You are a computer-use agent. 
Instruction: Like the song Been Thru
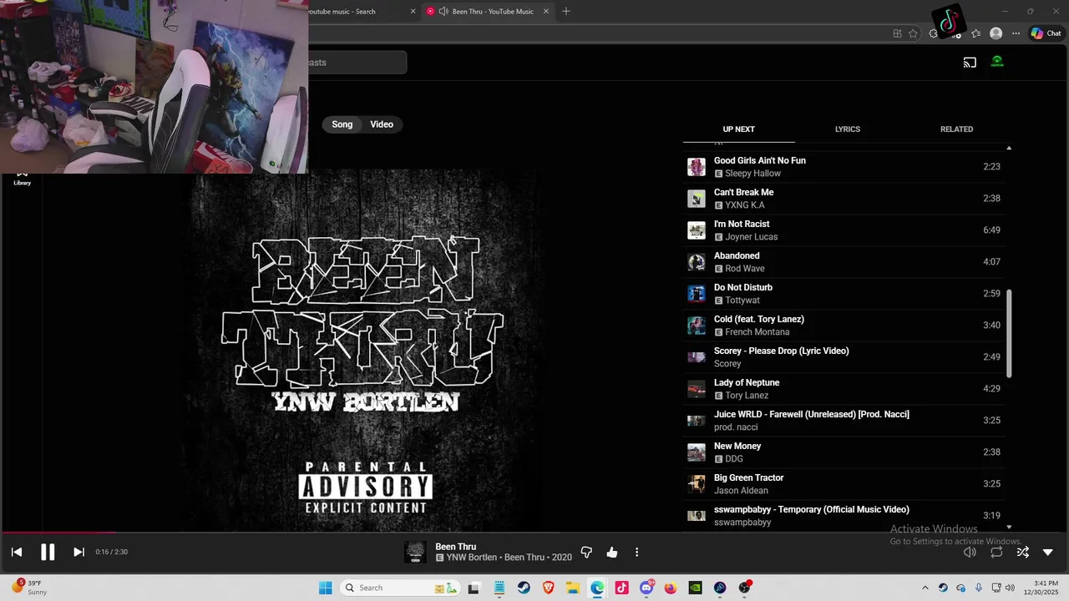(x=612, y=552)
